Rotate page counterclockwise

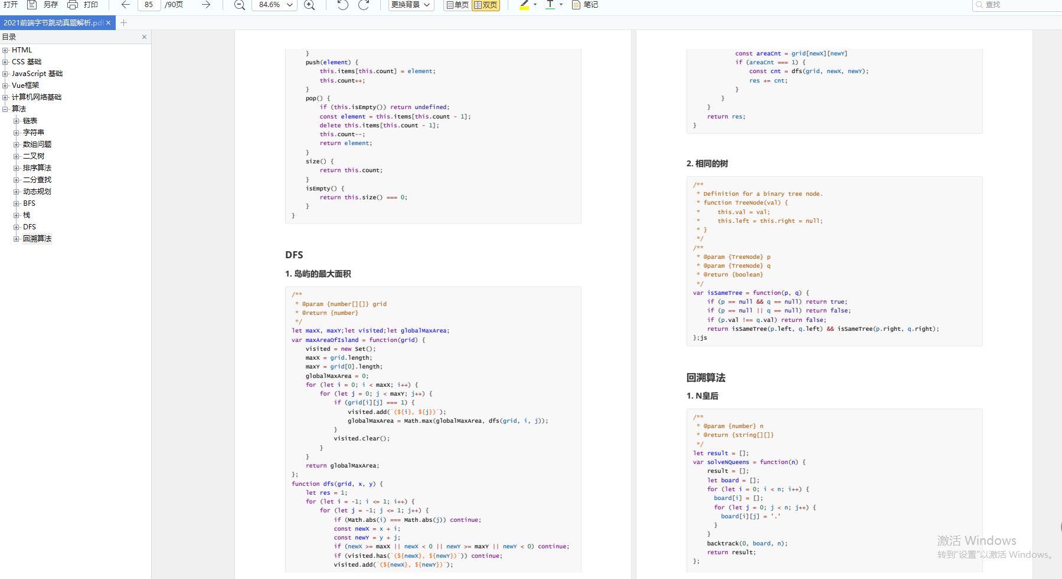click(343, 5)
